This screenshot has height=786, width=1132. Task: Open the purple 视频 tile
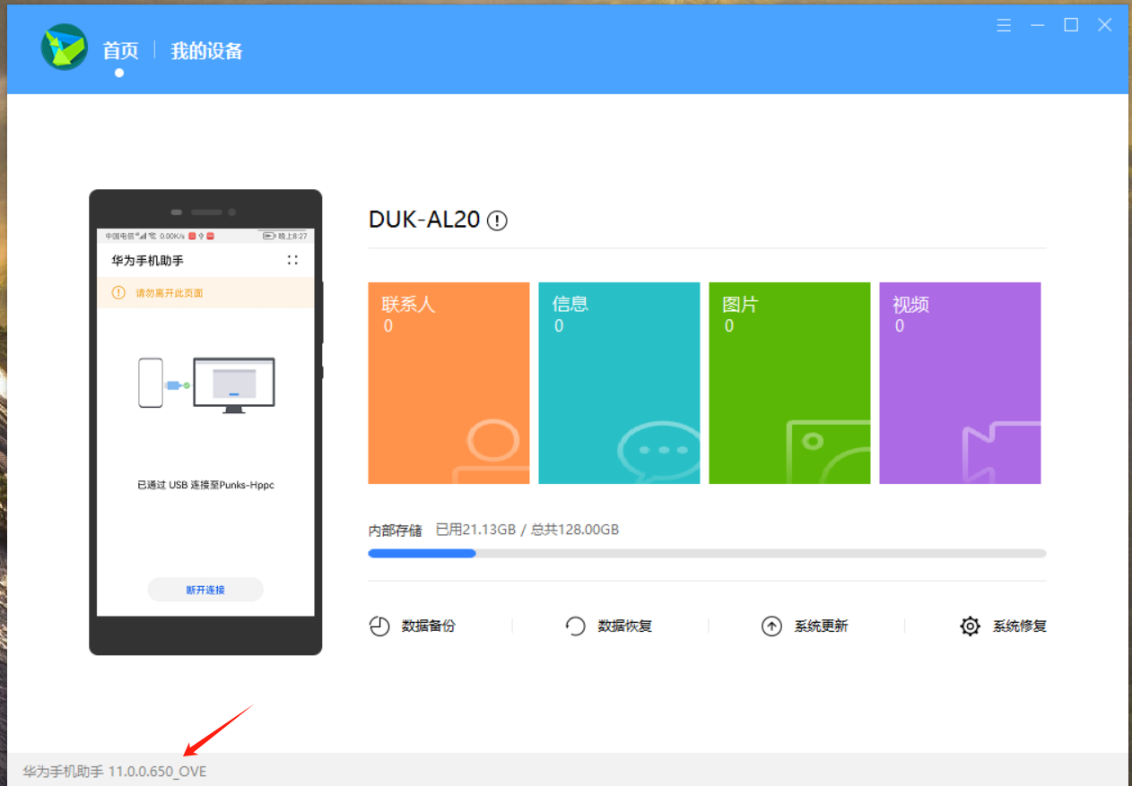[x=960, y=383]
